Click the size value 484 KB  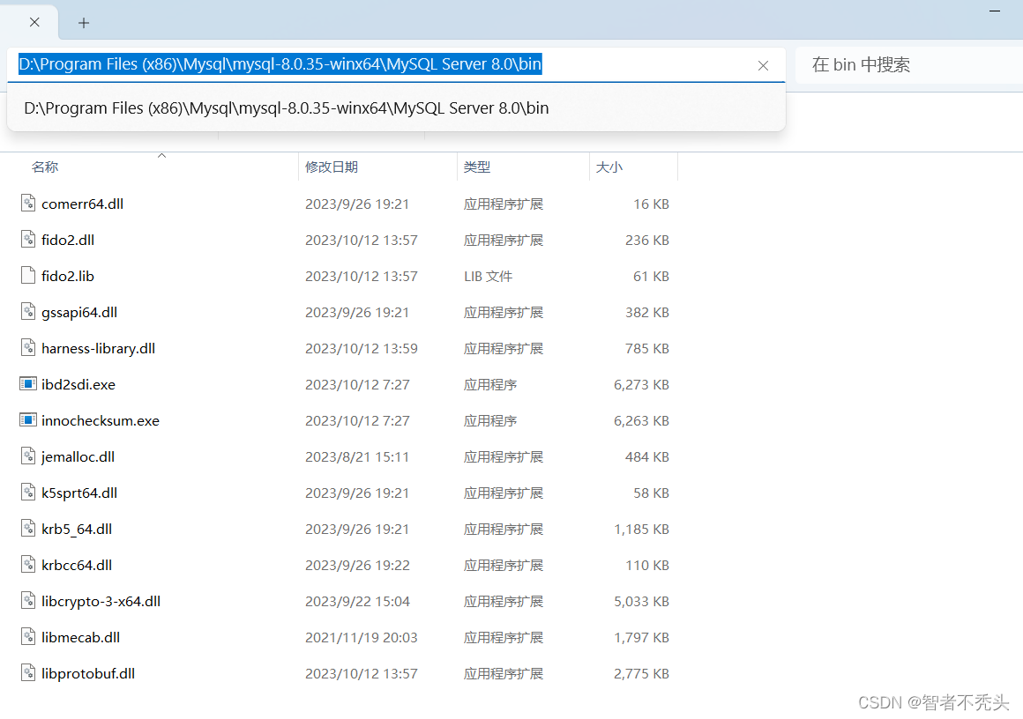647,457
